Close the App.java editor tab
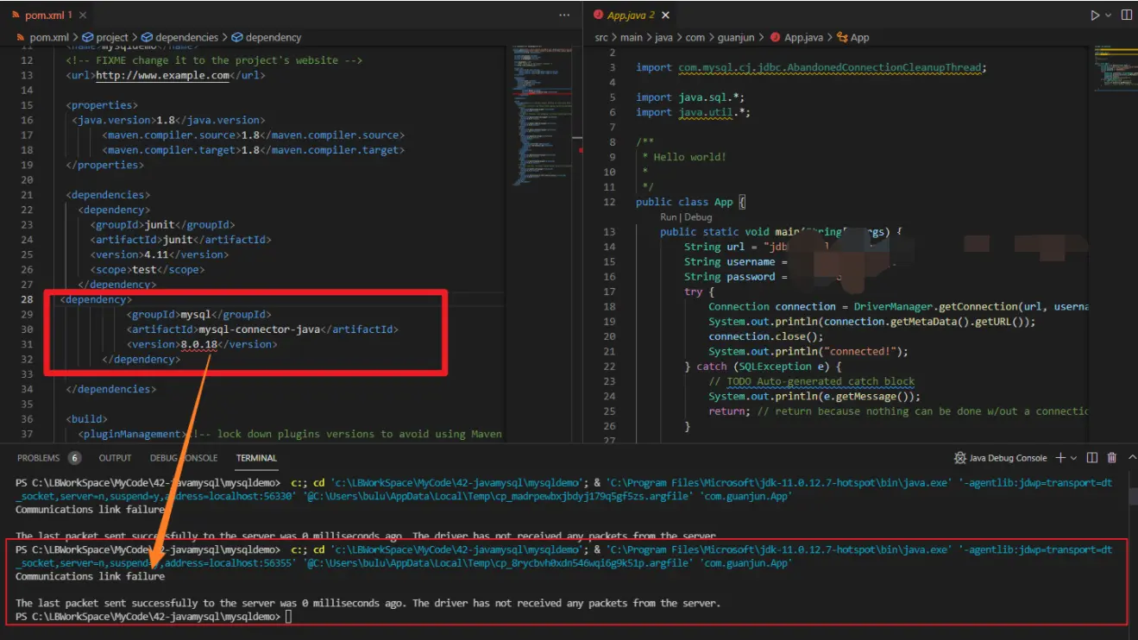 [x=665, y=16]
